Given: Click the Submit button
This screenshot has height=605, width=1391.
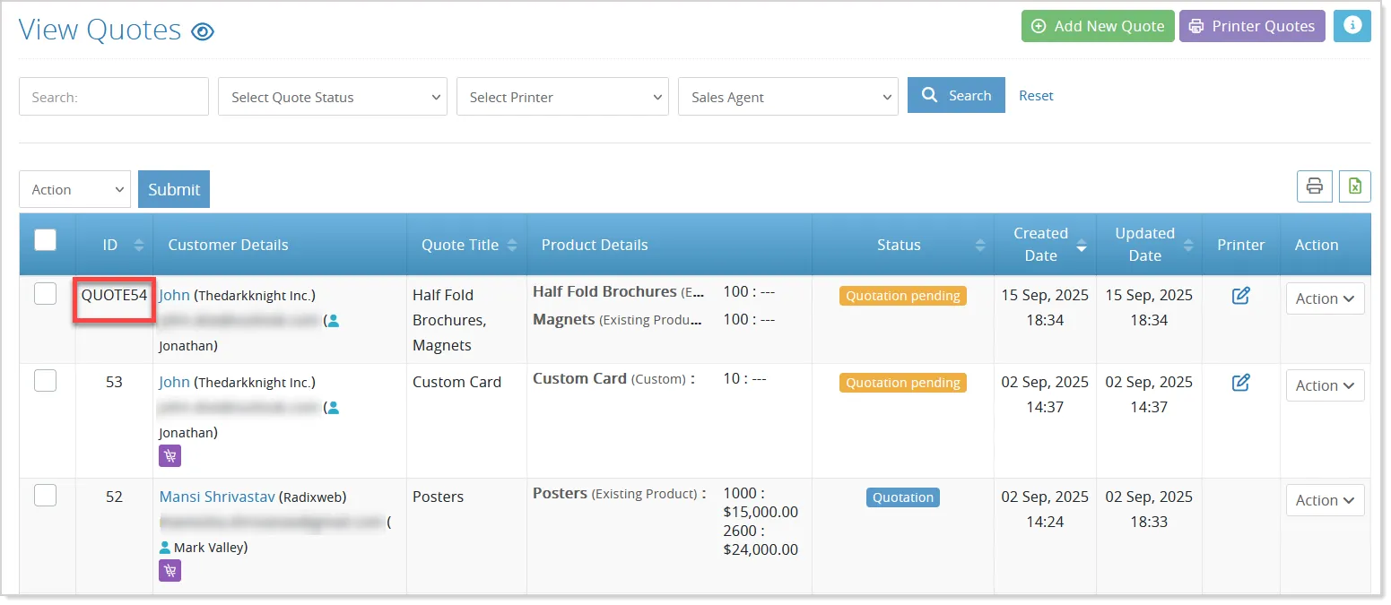Looking at the screenshot, I should [174, 189].
